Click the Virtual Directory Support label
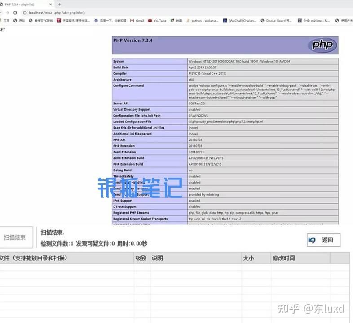The width and height of the screenshot is (353, 323). coord(132,110)
